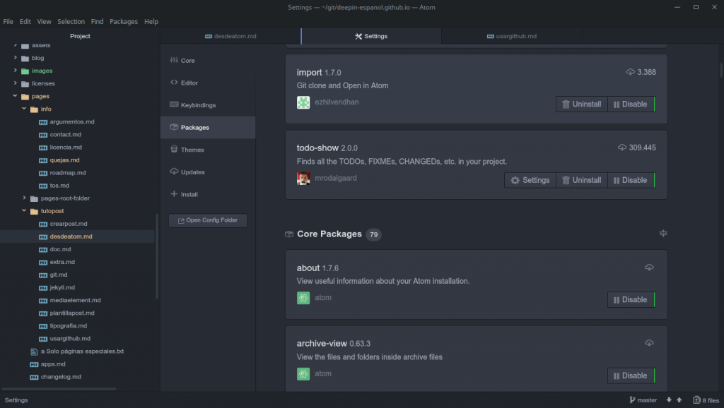Click the mrodalgaard author name
The image size is (724, 408).
coord(336,178)
